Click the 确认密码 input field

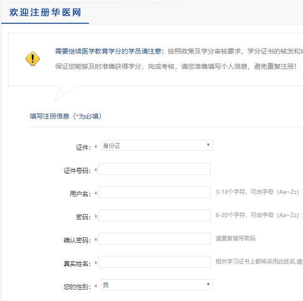(154, 239)
